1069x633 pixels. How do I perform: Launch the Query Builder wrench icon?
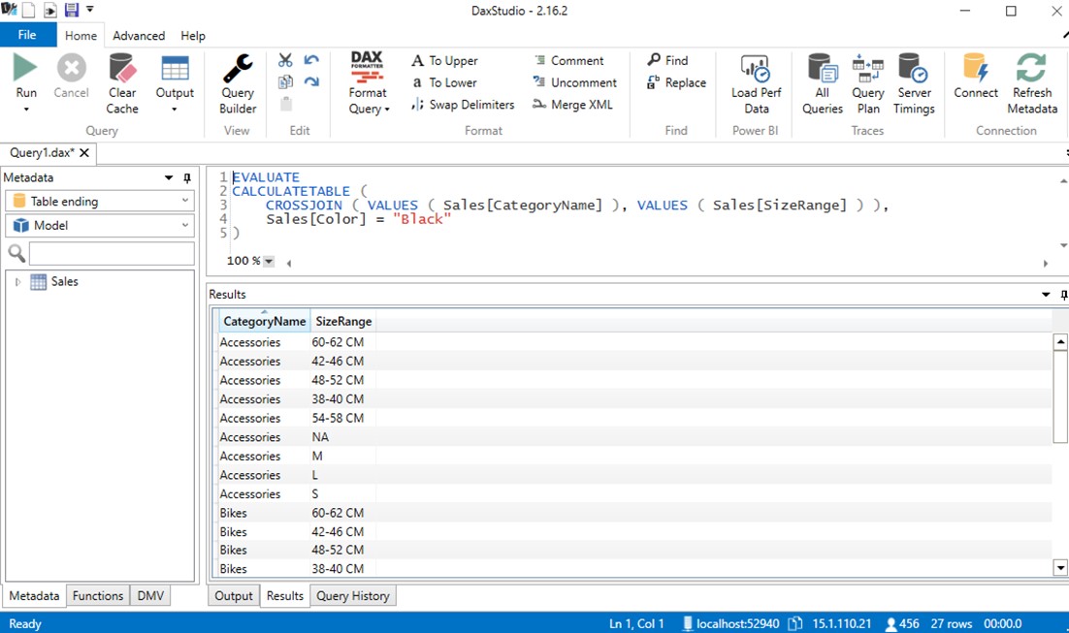click(x=238, y=68)
